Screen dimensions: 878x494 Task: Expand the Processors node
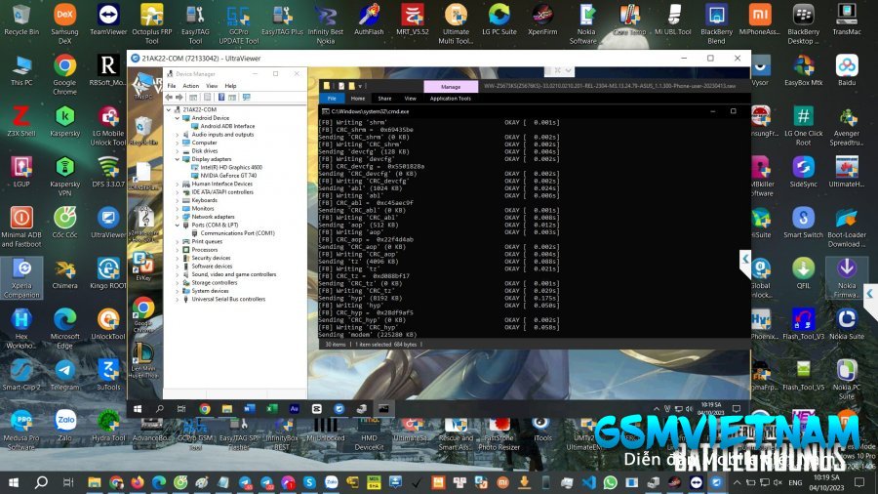[x=178, y=250]
